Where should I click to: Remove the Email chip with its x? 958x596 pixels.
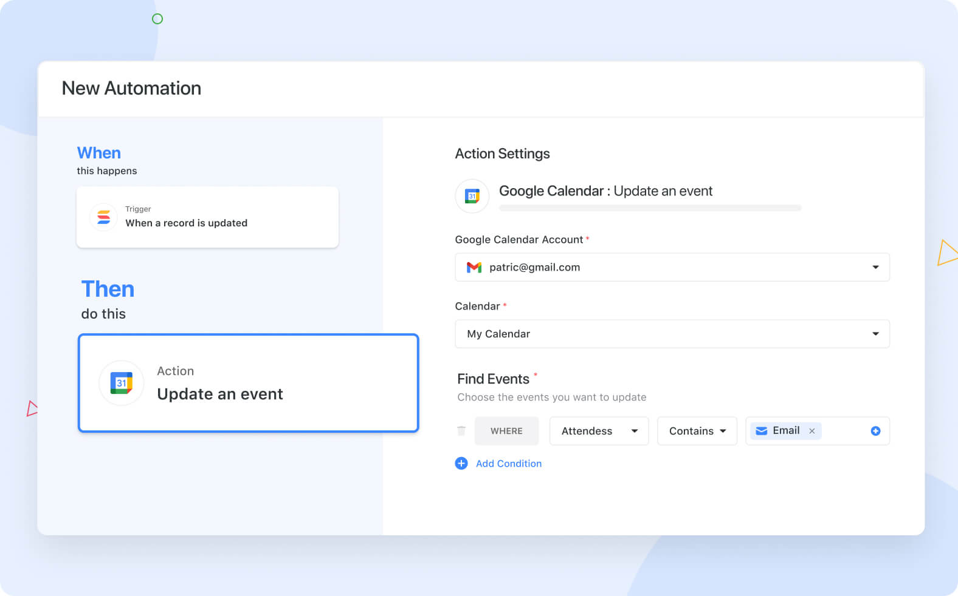[812, 431]
